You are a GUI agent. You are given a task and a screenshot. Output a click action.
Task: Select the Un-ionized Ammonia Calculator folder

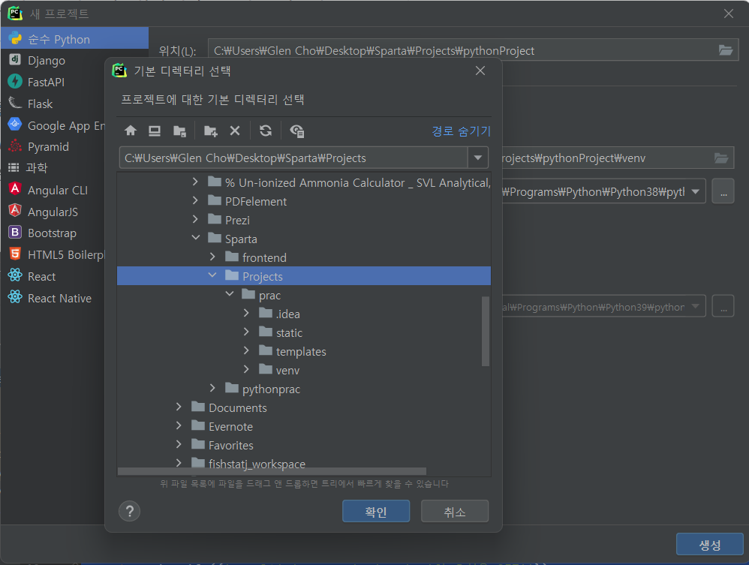tap(358, 183)
